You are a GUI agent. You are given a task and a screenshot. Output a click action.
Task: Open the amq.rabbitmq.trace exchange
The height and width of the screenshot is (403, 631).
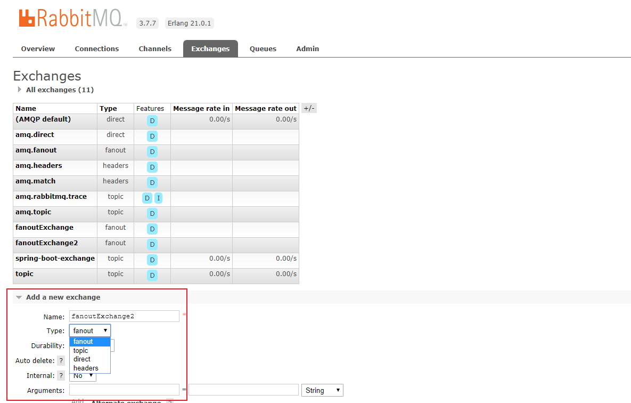click(x=51, y=196)
